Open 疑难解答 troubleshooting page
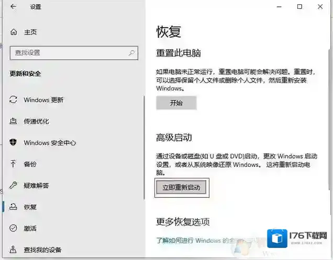Image resolution: width=333 pixels, height=260 pixels. click(36, 186)
